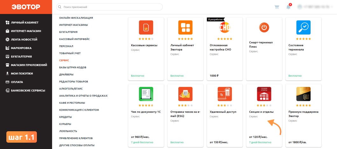Select Кассовый интерфейс category
The image size is (337, 149).
tap(74, 39)
